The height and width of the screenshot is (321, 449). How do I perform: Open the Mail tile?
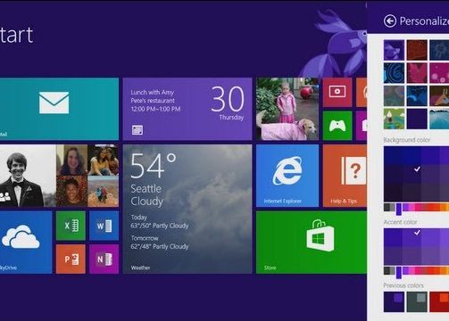[59, 109]
